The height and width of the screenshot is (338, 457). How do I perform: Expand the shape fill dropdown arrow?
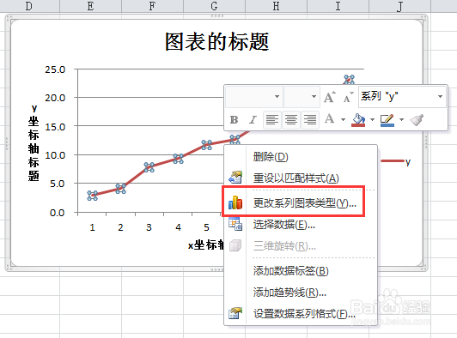tap(372, 119)
